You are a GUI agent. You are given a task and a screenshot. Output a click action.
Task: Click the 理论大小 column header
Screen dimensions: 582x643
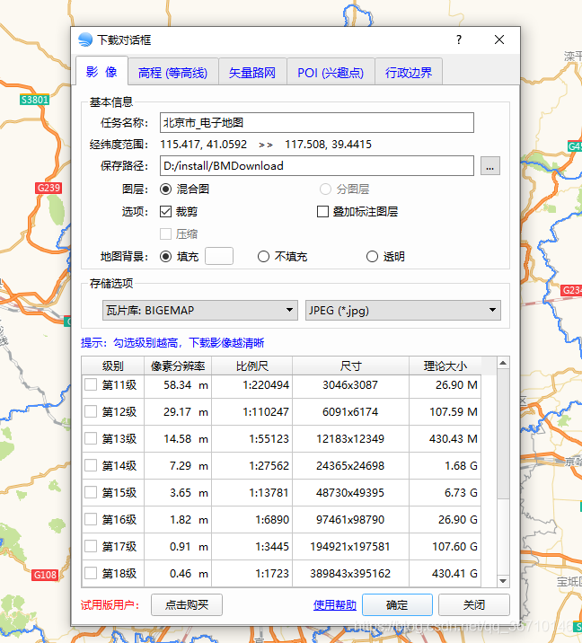click(445, 366)
